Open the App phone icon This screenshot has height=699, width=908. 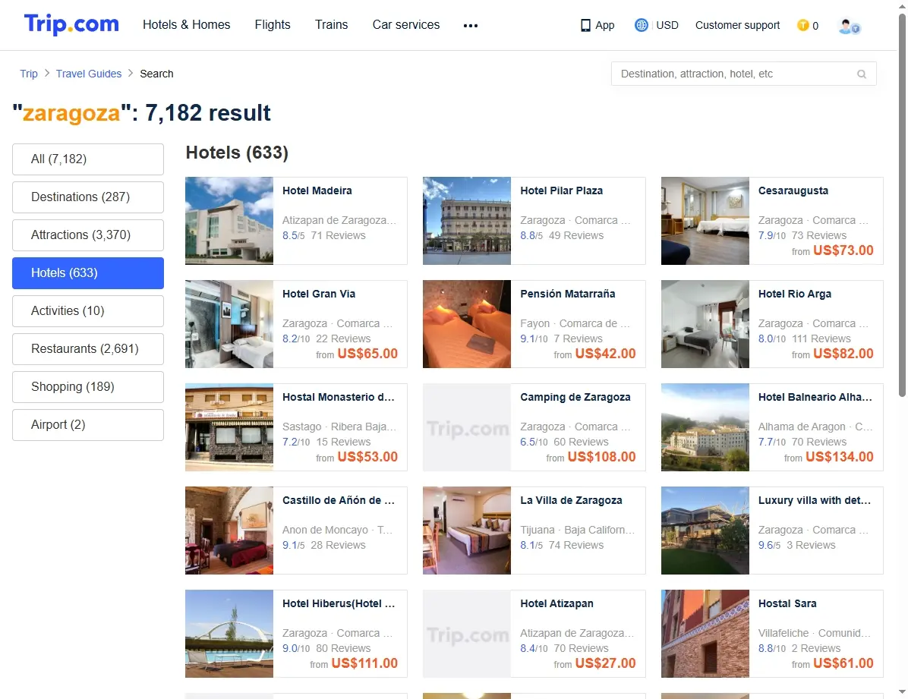click(x=585, y=26)
